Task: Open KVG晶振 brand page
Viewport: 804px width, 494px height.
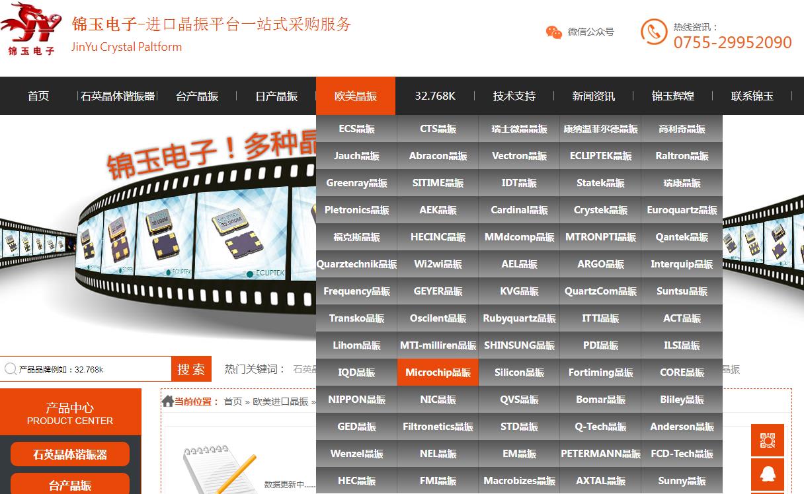Action: click(x=519, y=291)
